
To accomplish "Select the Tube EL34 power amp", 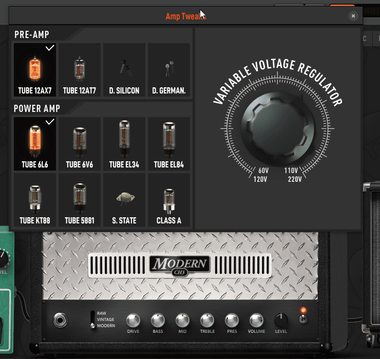I will click(x=124, y=144).
